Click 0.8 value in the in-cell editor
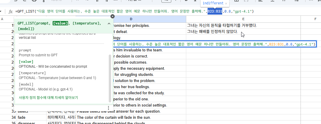The image size is (321, 124). coord(289,44)
